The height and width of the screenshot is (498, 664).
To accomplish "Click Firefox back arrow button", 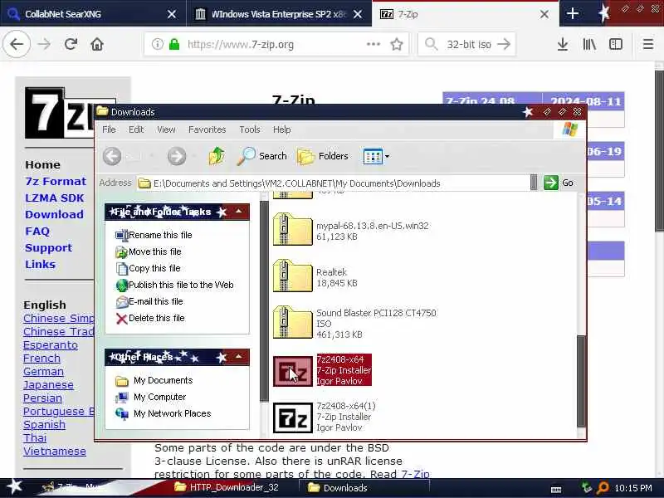I will [x=17, y=44].
